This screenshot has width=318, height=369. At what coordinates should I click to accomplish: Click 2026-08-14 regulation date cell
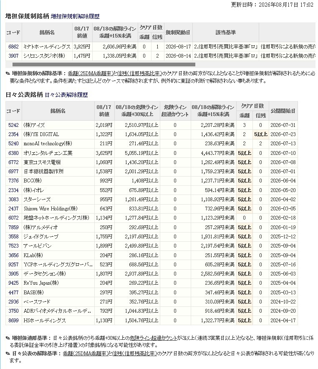[178, 56]
